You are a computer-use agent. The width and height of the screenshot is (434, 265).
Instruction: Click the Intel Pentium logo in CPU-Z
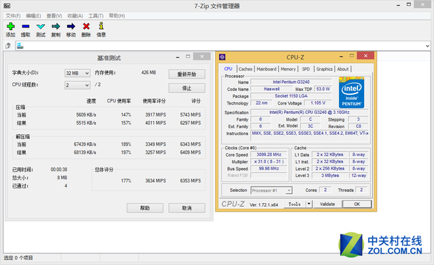351,93
